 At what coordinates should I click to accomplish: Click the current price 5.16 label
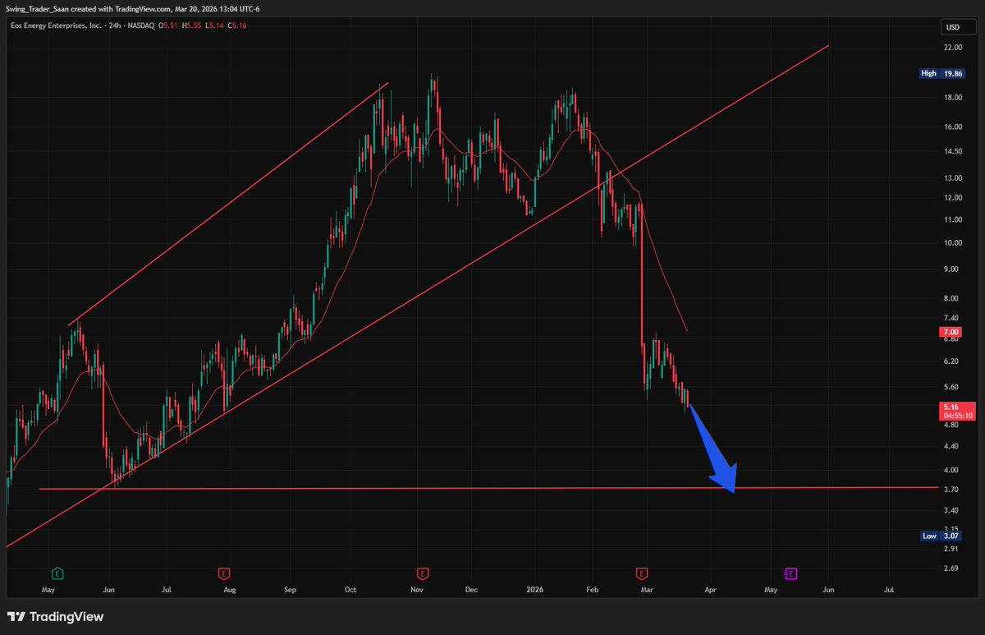pos(952,406)
